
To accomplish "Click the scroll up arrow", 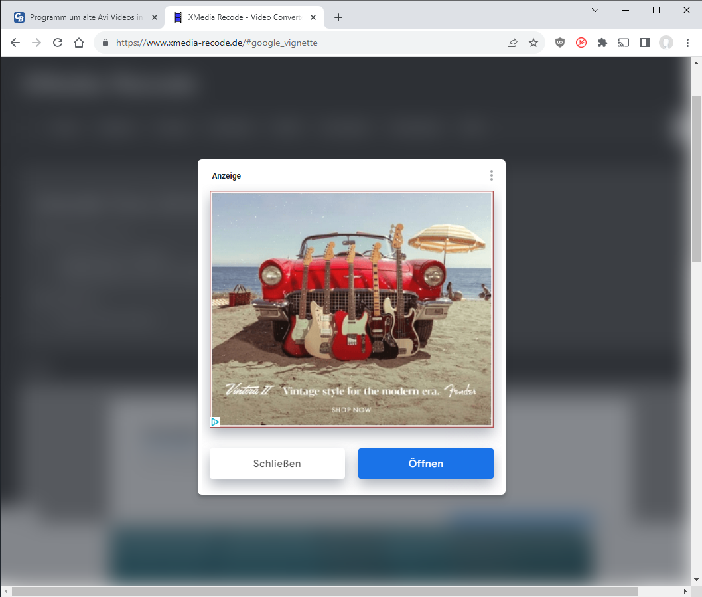I will [696, 62].
